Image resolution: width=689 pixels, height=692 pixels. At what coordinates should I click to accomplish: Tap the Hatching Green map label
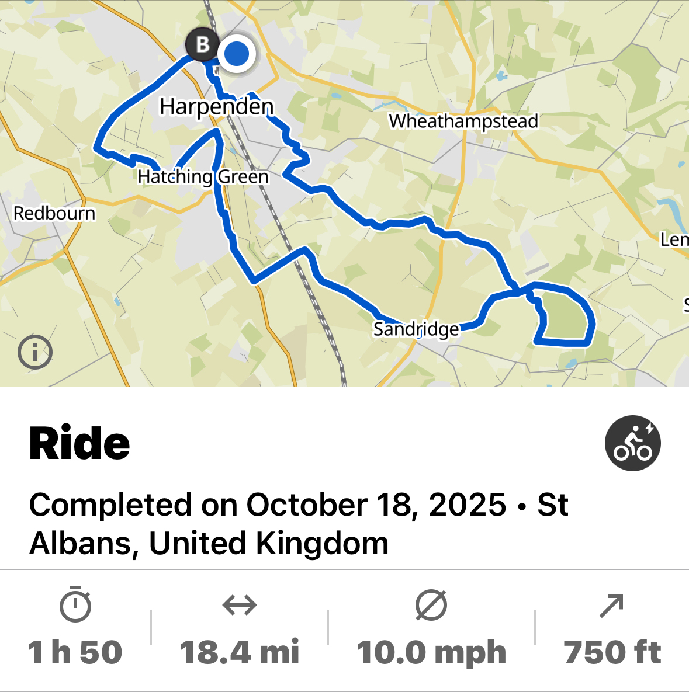click(203, 176)
